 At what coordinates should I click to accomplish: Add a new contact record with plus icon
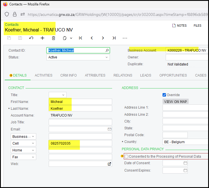[x=42, y=38]
